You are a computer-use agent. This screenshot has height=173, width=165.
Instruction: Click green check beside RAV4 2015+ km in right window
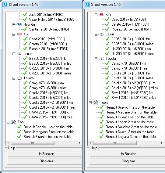[107, 92]
